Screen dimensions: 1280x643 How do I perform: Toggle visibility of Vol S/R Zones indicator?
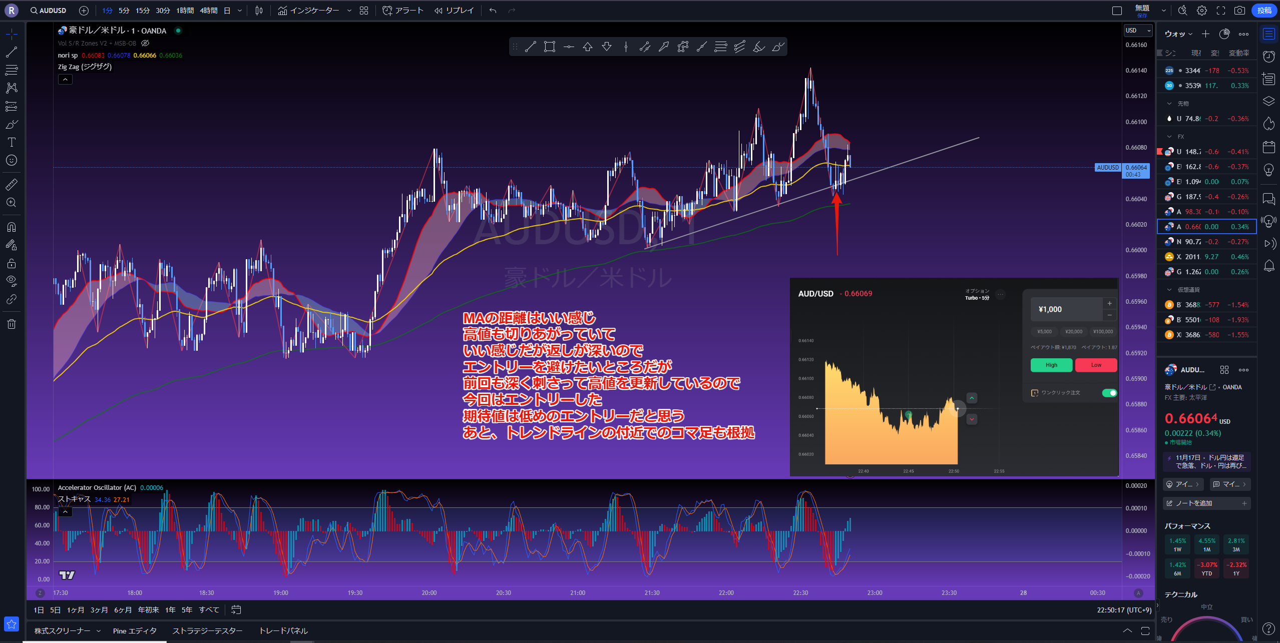146,44
